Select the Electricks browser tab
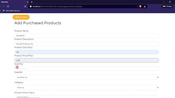175x98 pixels. click(x=14, y=2)
